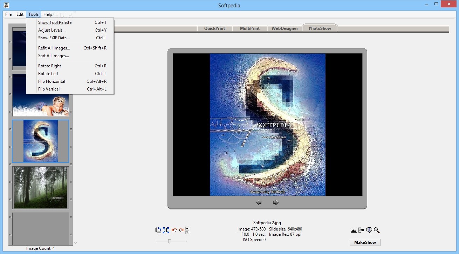Click the Image Res: 87 ppi text
459x254 pixels.
click(285, 234)
